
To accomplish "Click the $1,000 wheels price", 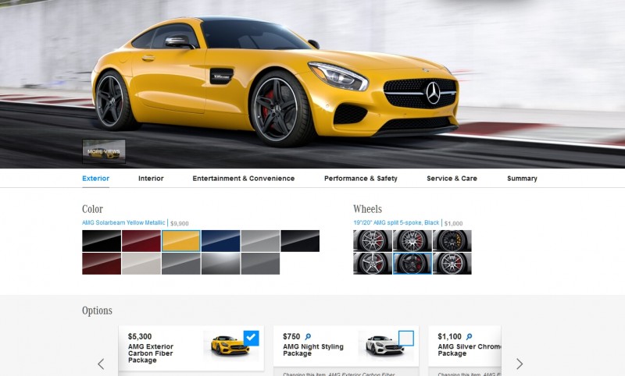I will [454, 224].
